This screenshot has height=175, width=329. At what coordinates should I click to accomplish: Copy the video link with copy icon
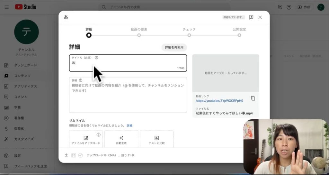pyautogui.click(x=253, y=98)
